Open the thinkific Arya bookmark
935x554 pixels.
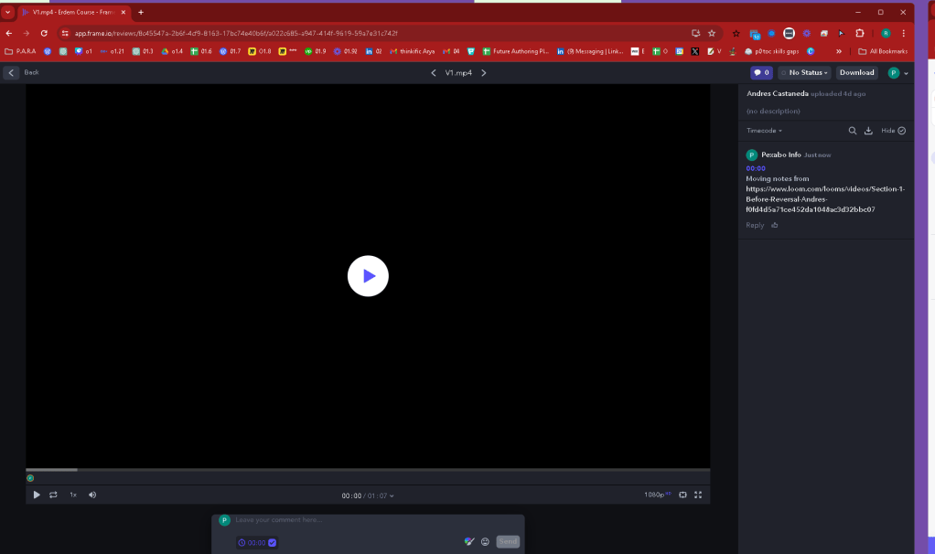pos(412,51)
